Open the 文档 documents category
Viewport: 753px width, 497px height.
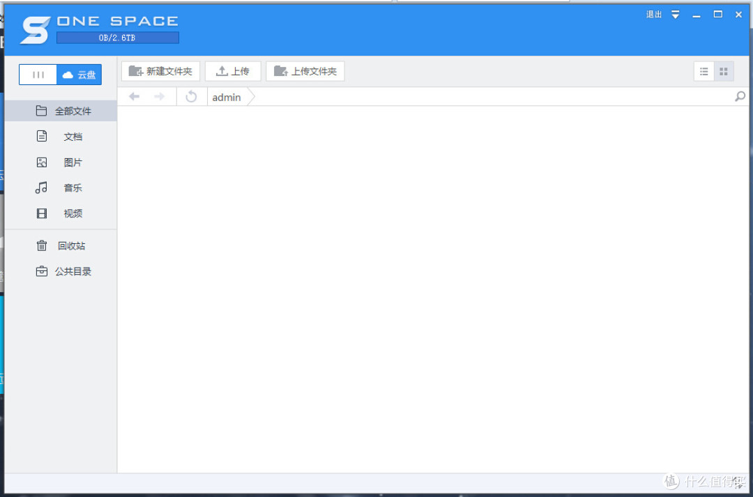click(61, 137)
